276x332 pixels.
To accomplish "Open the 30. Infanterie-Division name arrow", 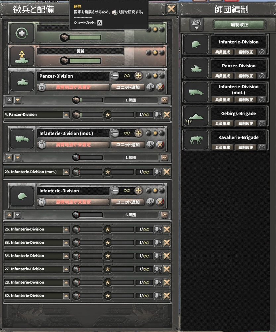I will 66,296.
